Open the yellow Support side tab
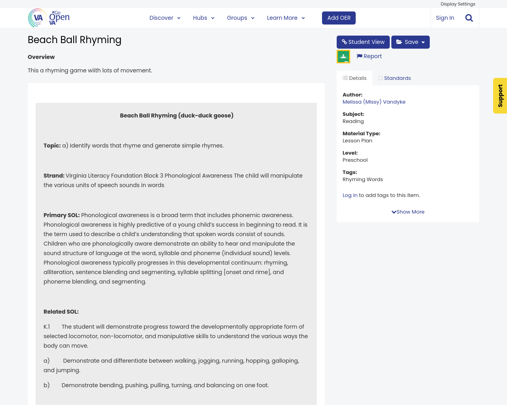Viewport: 507px width, 405px height. point(500,96)
